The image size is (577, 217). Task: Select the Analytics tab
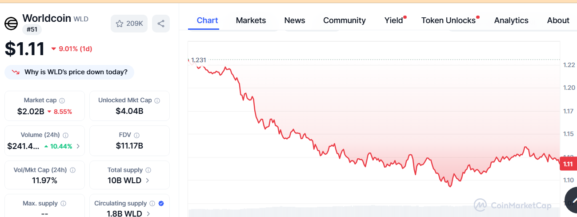coord(511,20)
